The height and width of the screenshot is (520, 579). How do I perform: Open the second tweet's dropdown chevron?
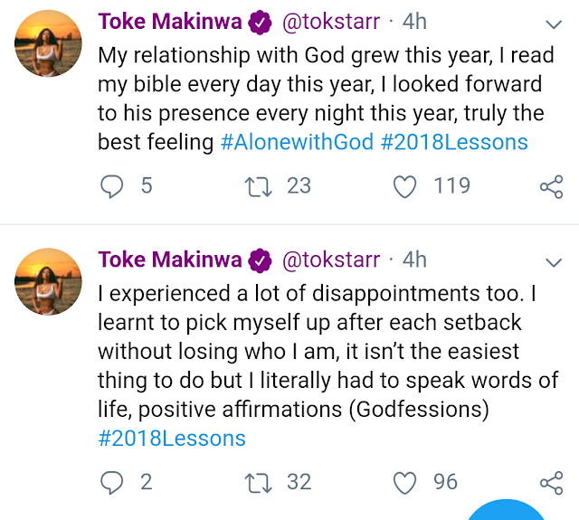click(x=554, y=262)
